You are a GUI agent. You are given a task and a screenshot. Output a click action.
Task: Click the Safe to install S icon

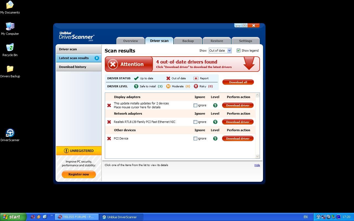(x=136, y=86)
